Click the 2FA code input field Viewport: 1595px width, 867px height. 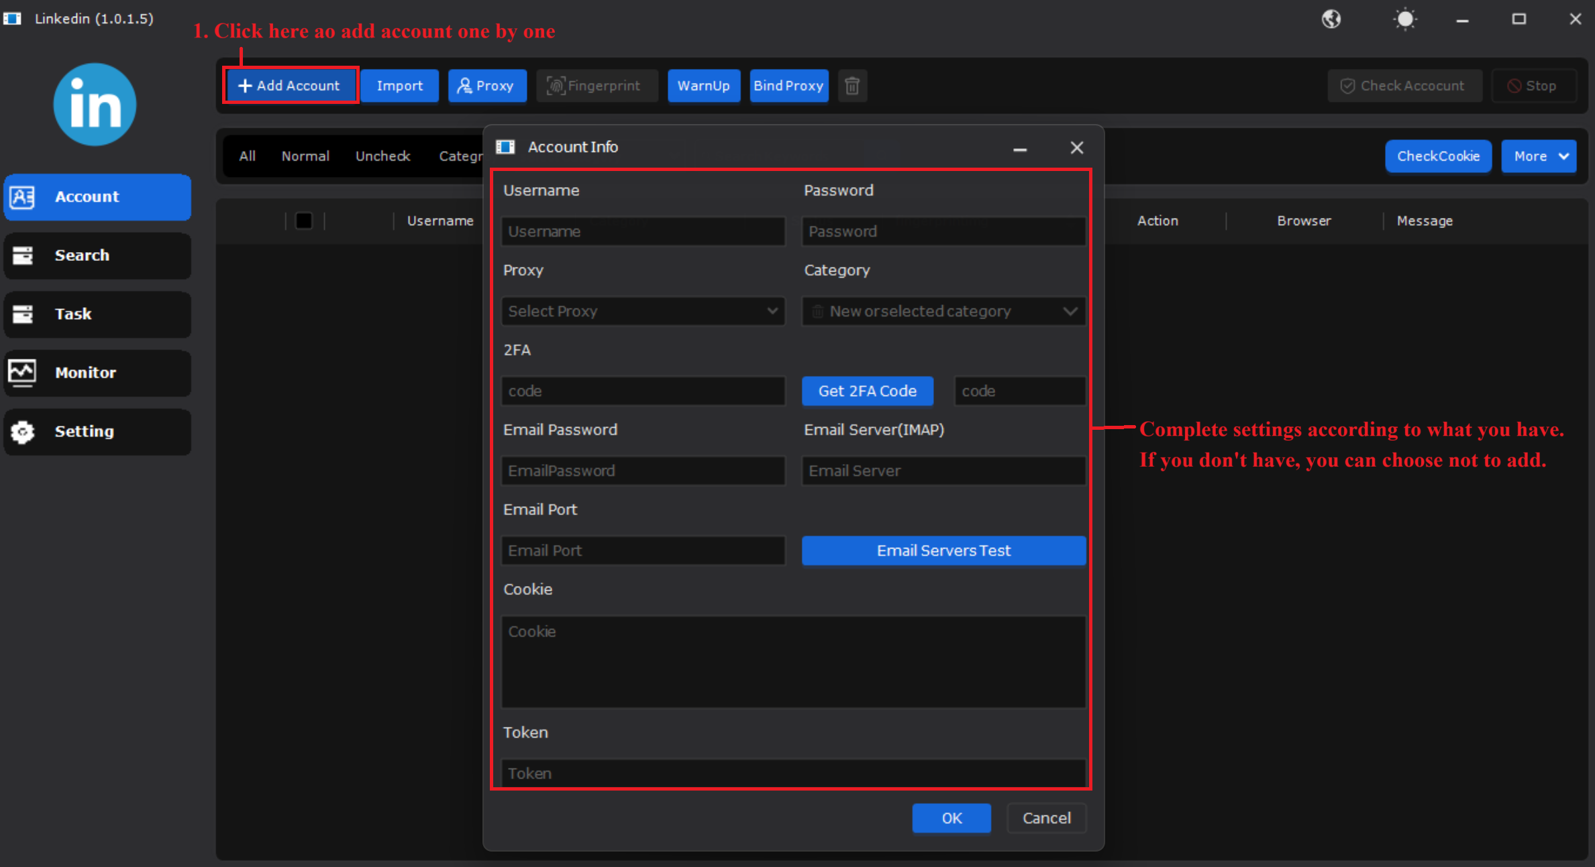pos(643,391)
